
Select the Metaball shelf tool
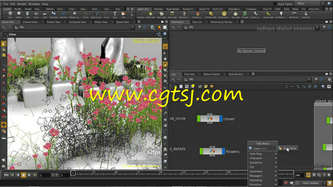coord(54,15)
